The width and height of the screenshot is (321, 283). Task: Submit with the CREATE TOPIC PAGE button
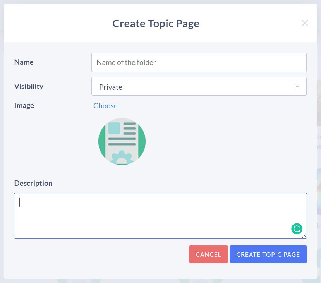point(268,254)
